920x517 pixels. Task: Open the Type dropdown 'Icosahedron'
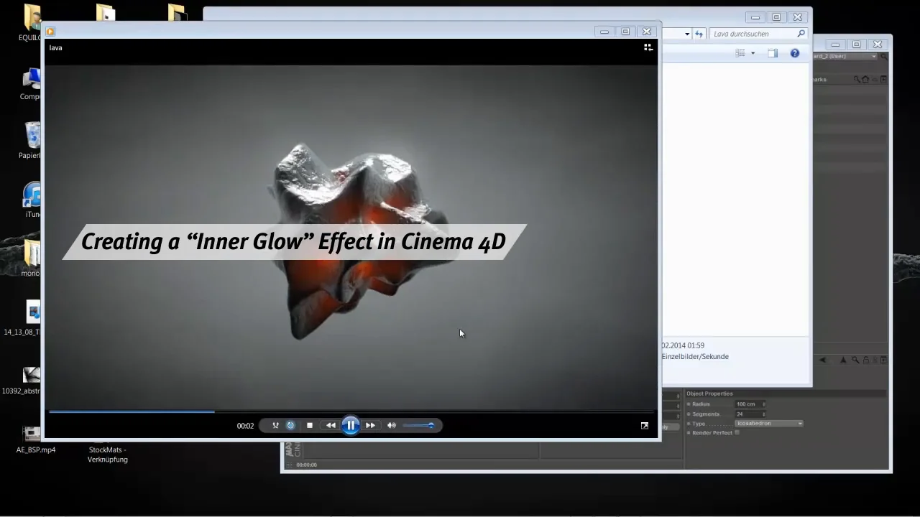pos(769,424)
